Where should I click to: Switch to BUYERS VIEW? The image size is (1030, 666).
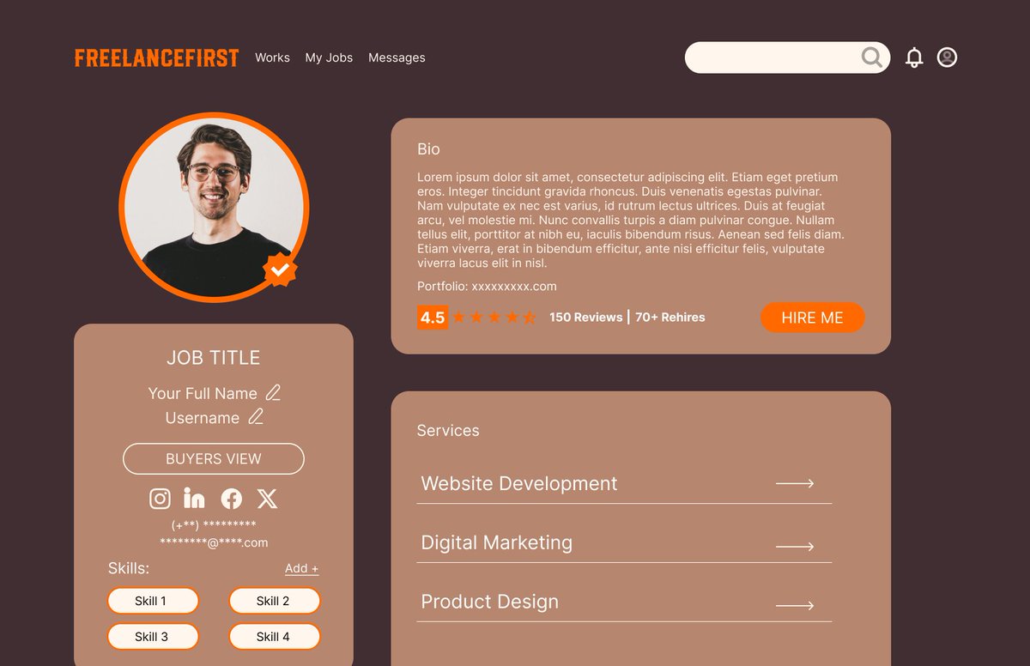coord(214,459)
